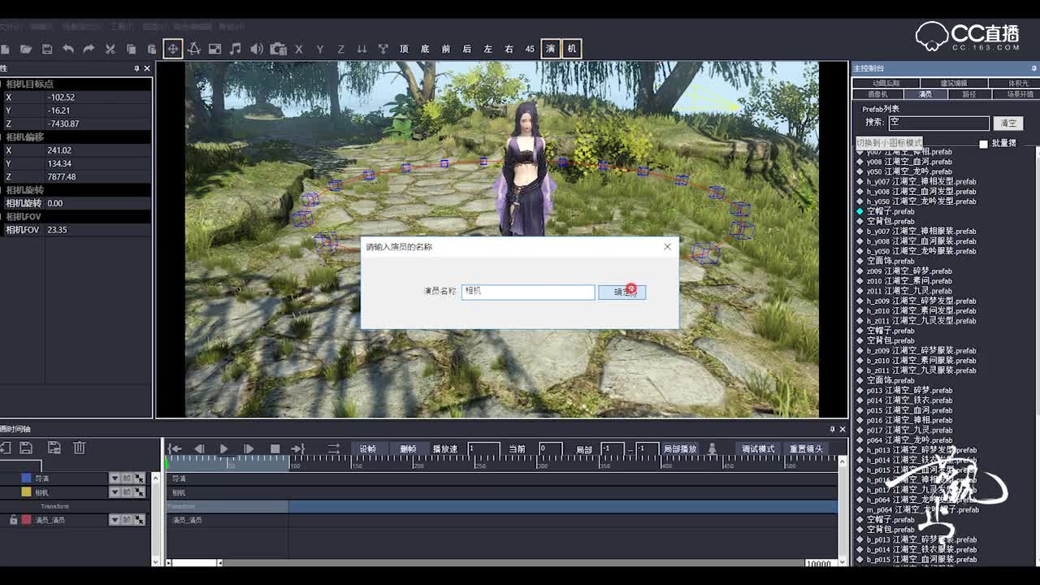Switch to right view (右)
Image resolution: width=1040 pixels, height=585 pixels.
coord(509,49)
